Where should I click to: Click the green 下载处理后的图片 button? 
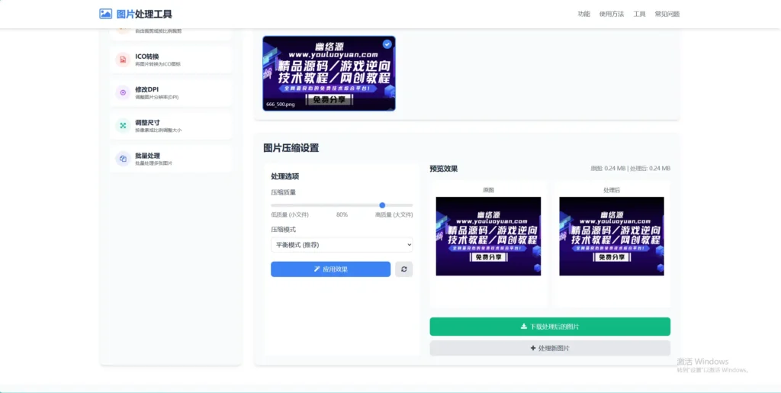coord(550,327)
